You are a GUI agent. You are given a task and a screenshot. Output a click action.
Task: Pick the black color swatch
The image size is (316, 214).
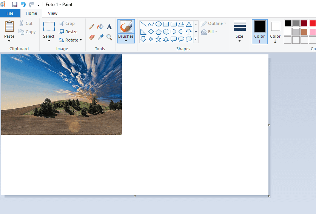(288, 23)
